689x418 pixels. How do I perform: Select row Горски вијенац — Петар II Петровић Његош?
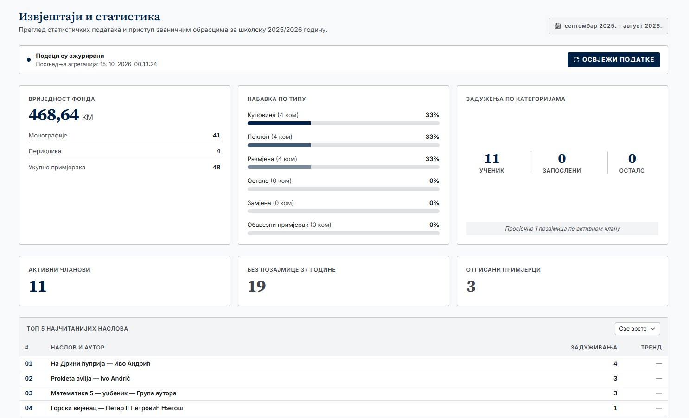343,408
